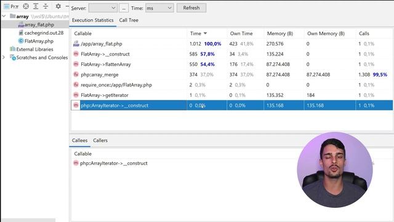
Task: Select the FlatArray->getIterator row
Action: pos(231,95)
